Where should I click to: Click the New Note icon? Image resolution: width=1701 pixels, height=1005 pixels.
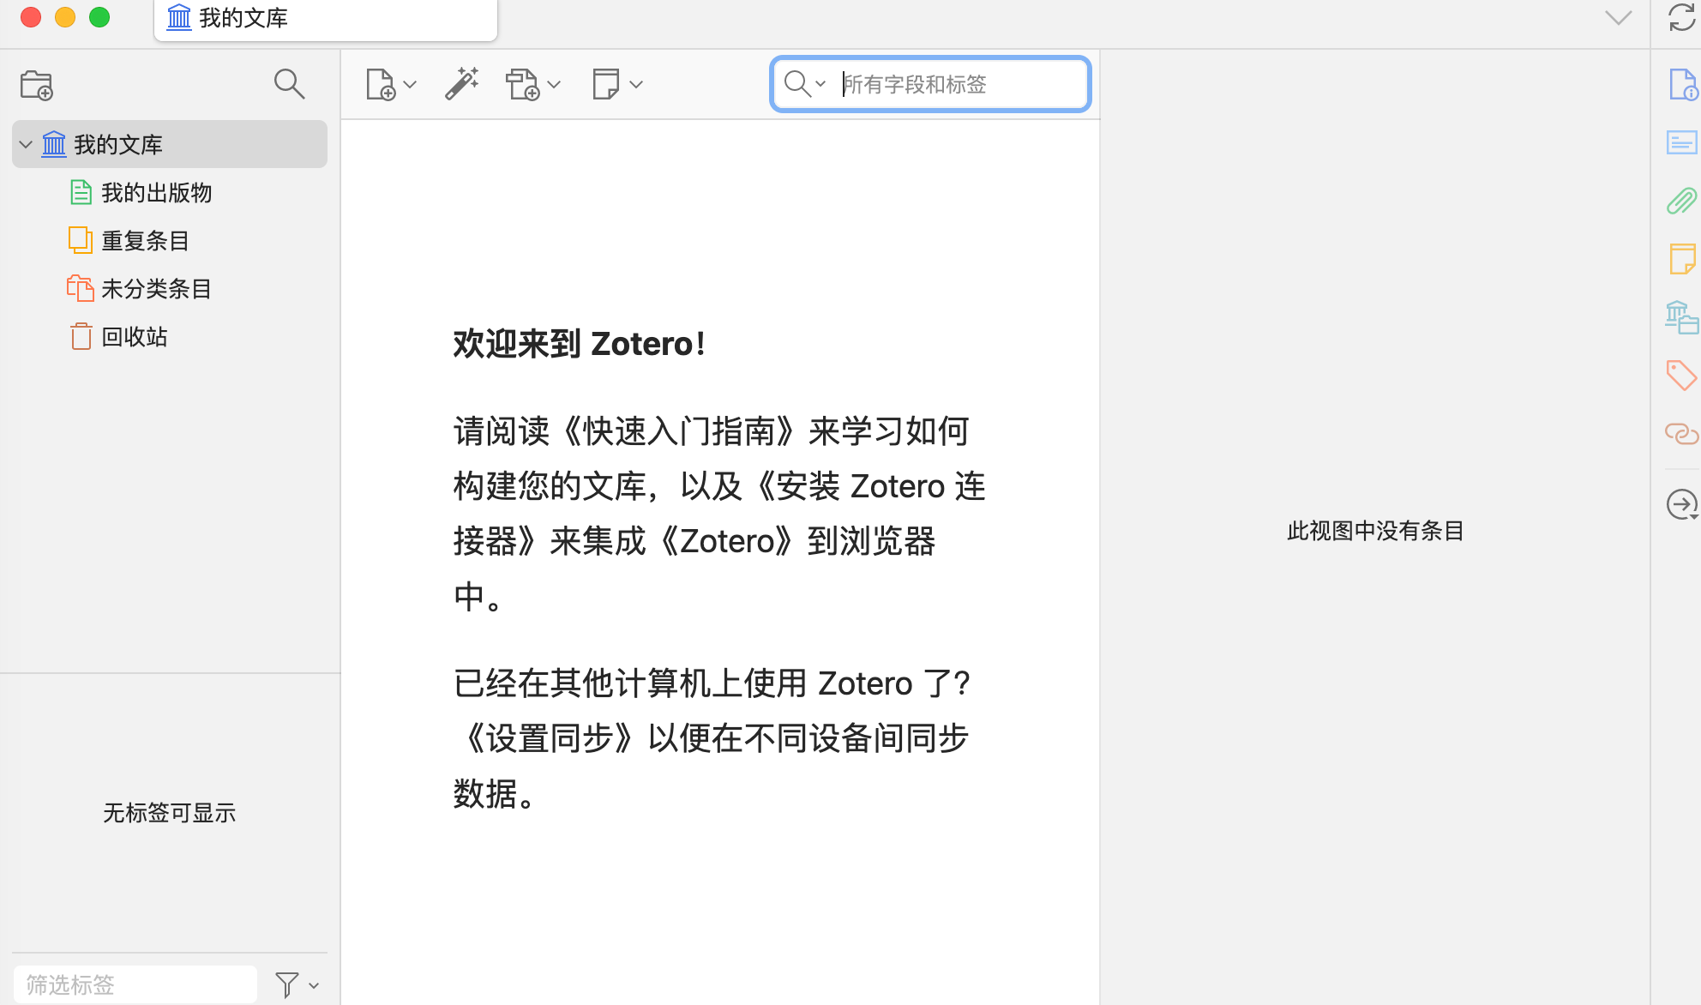click(x=606, y=84)
